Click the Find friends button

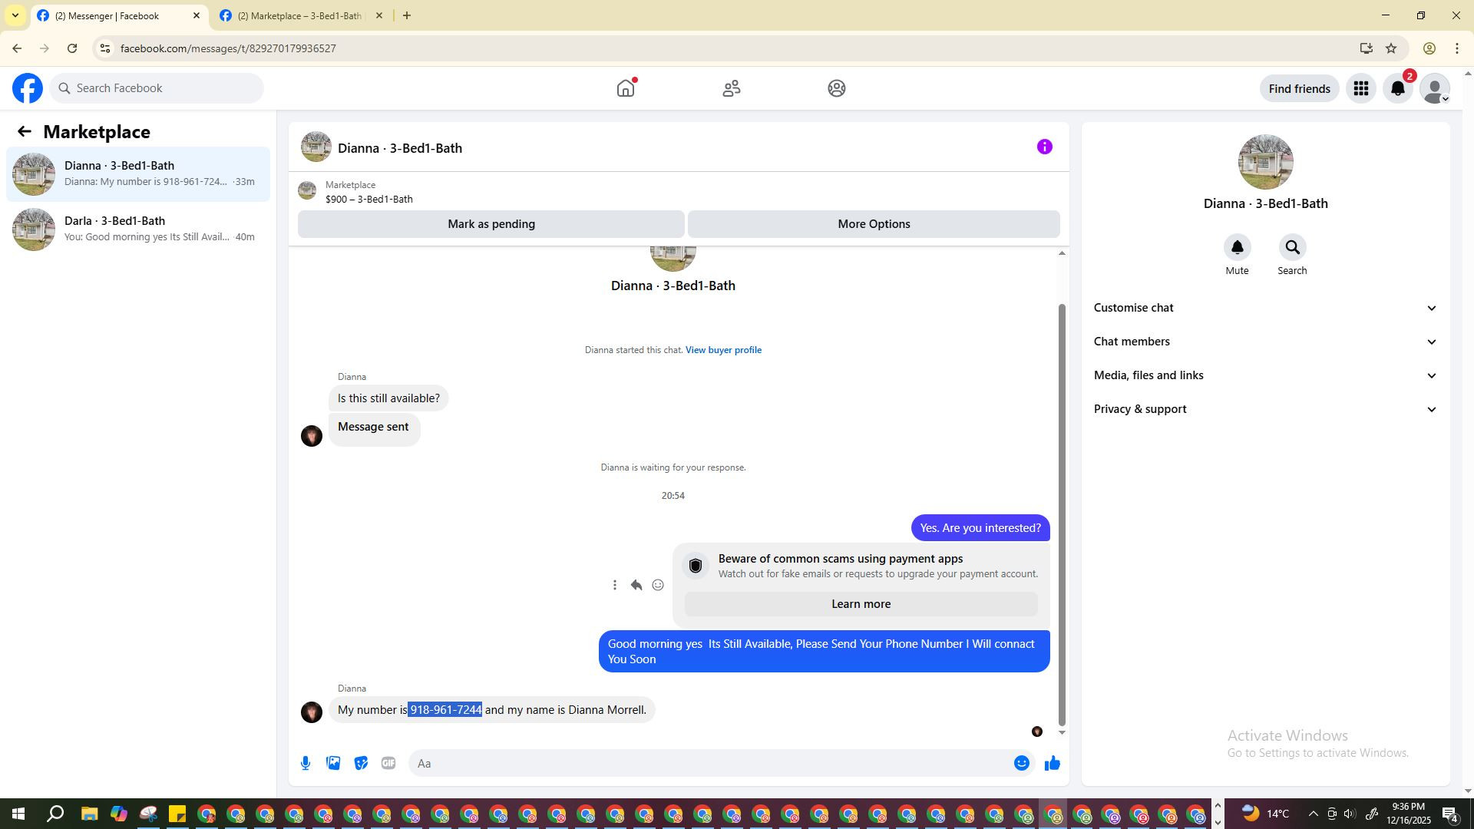tap(1299, 88)
